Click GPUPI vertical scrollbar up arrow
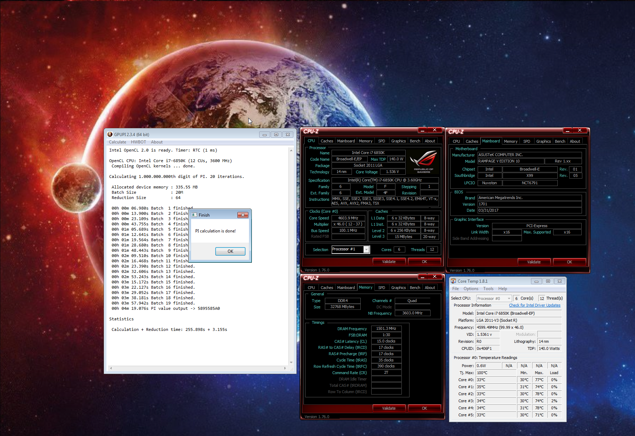The image size is (635, 436). click(x=291, y=150)
